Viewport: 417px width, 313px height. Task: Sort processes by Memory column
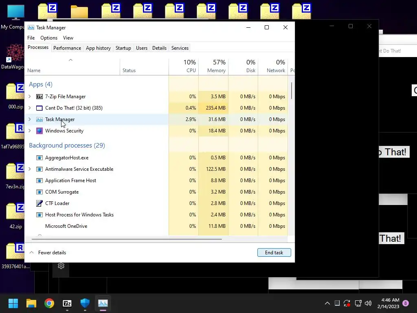tap(213, 67)
